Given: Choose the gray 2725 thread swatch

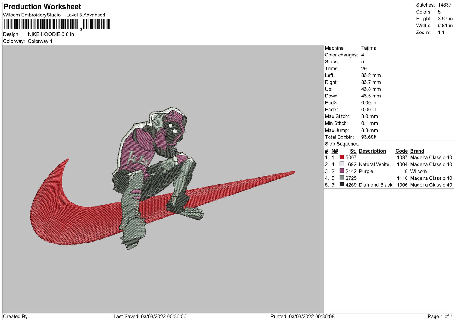Looking at the screenshot, I should 341,178.
